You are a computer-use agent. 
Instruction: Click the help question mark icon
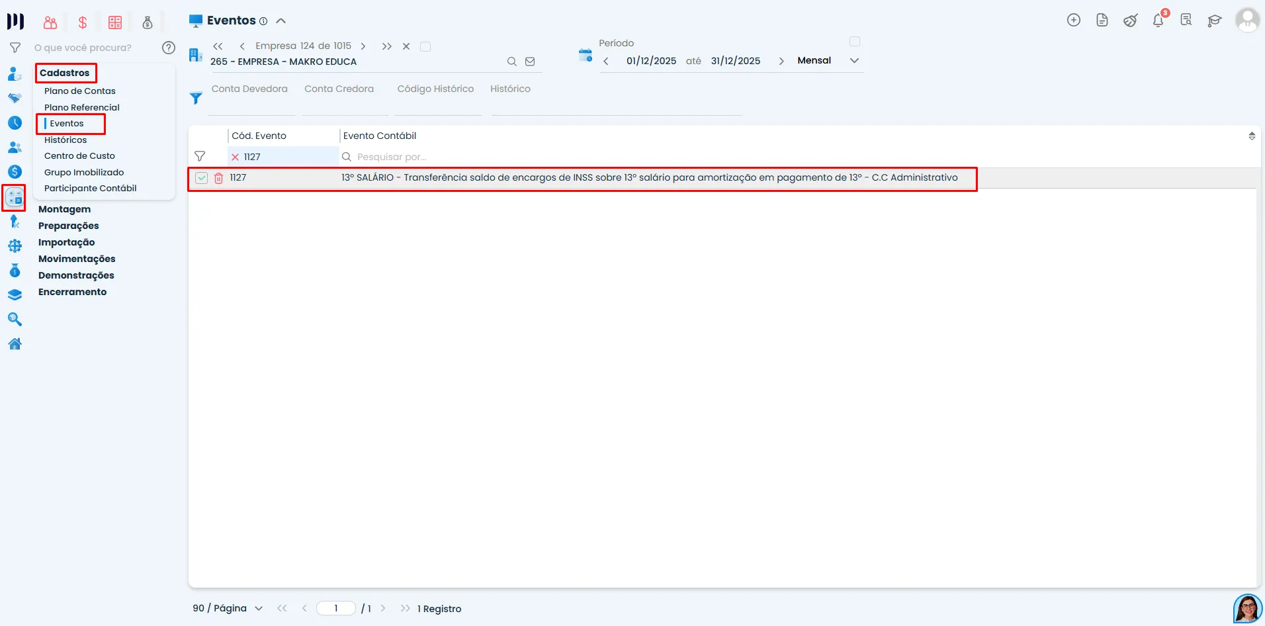(x=169, y=48)
